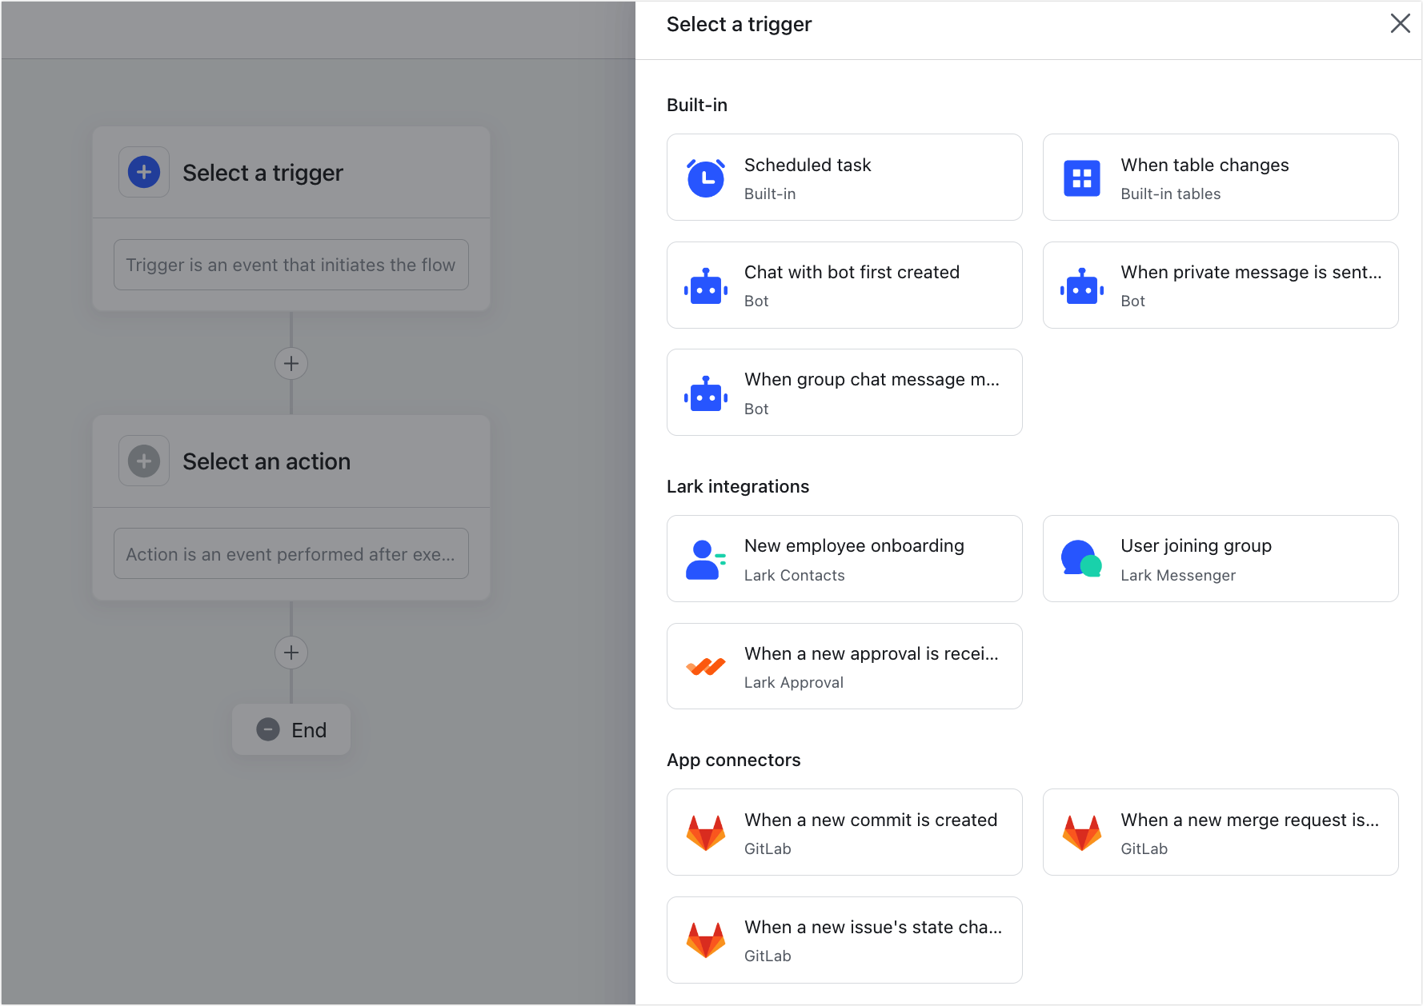Click the GitLab icon on new commit trigger
Viewport: 1423px width, 1006px height.
[x=705, y=832]
